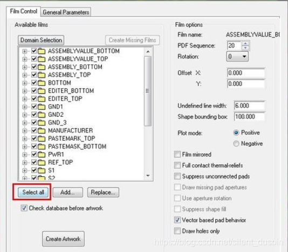
Task: Switch to the Film Control tab
Action: point(24,11)
